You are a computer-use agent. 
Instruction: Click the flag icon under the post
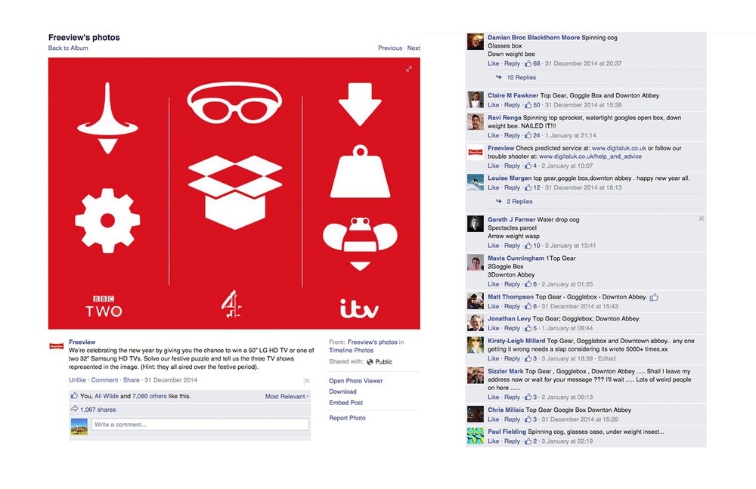[306, 382]
